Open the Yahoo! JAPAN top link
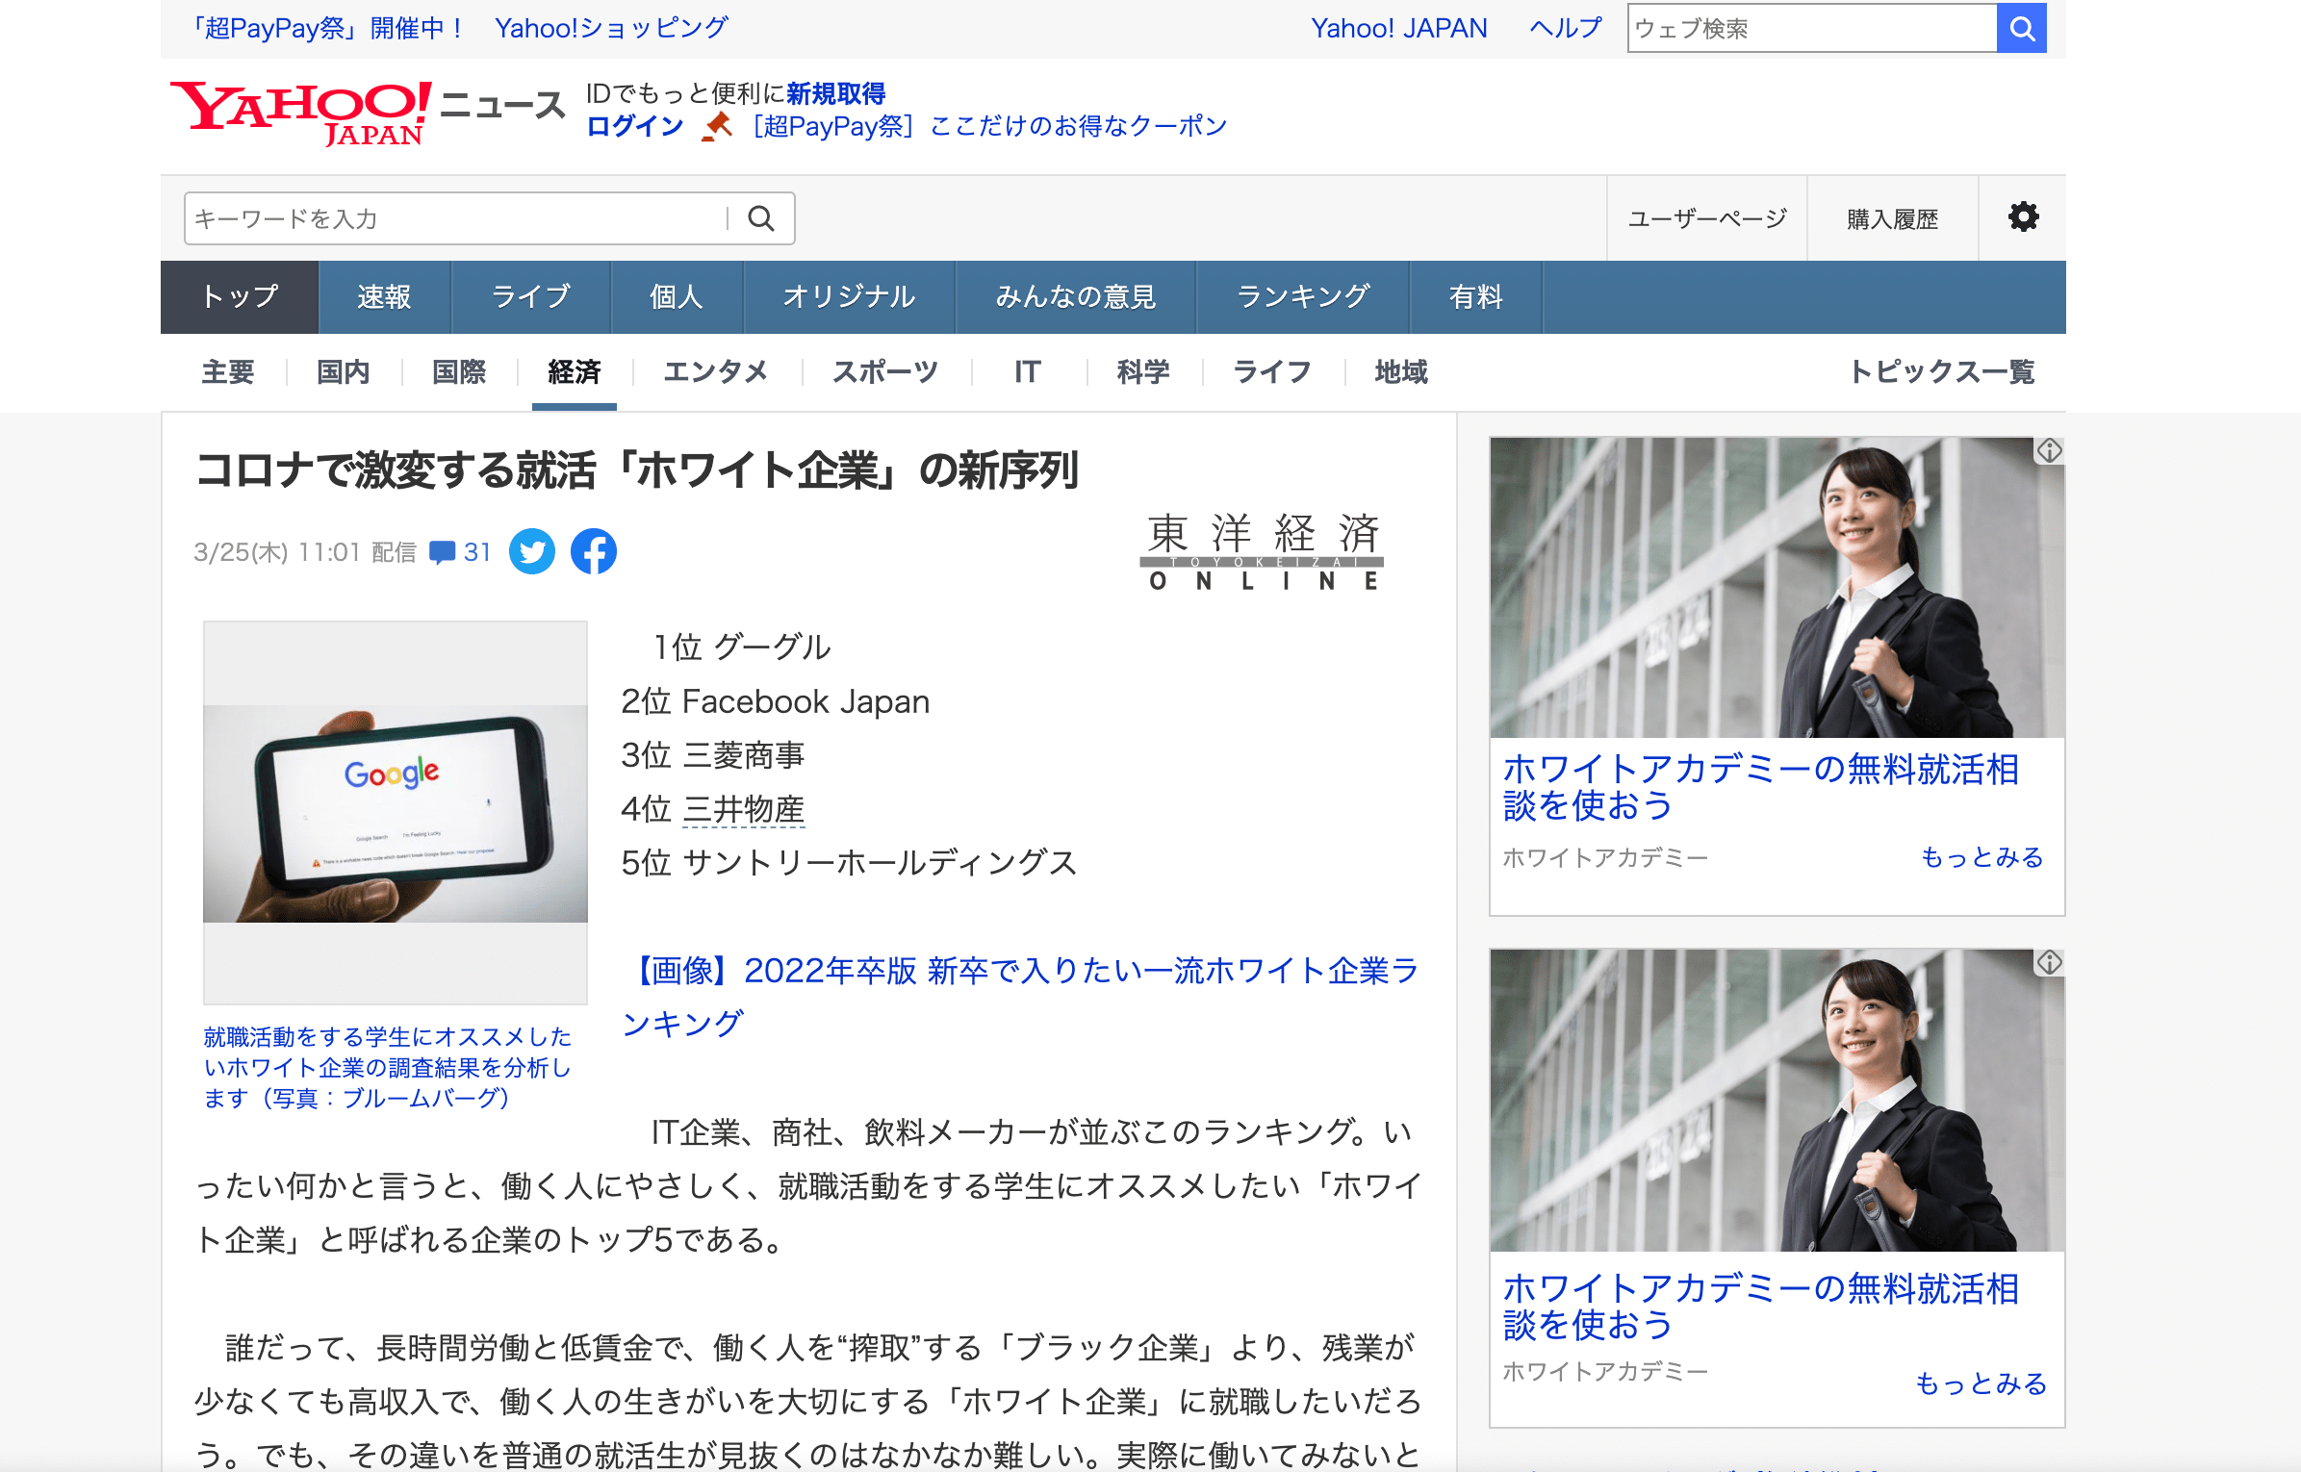The image size is (2301, 1472). click(x=1398, y=28)
